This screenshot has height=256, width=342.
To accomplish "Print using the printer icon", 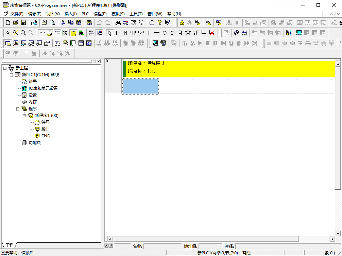I will click(x=45, y=22).
